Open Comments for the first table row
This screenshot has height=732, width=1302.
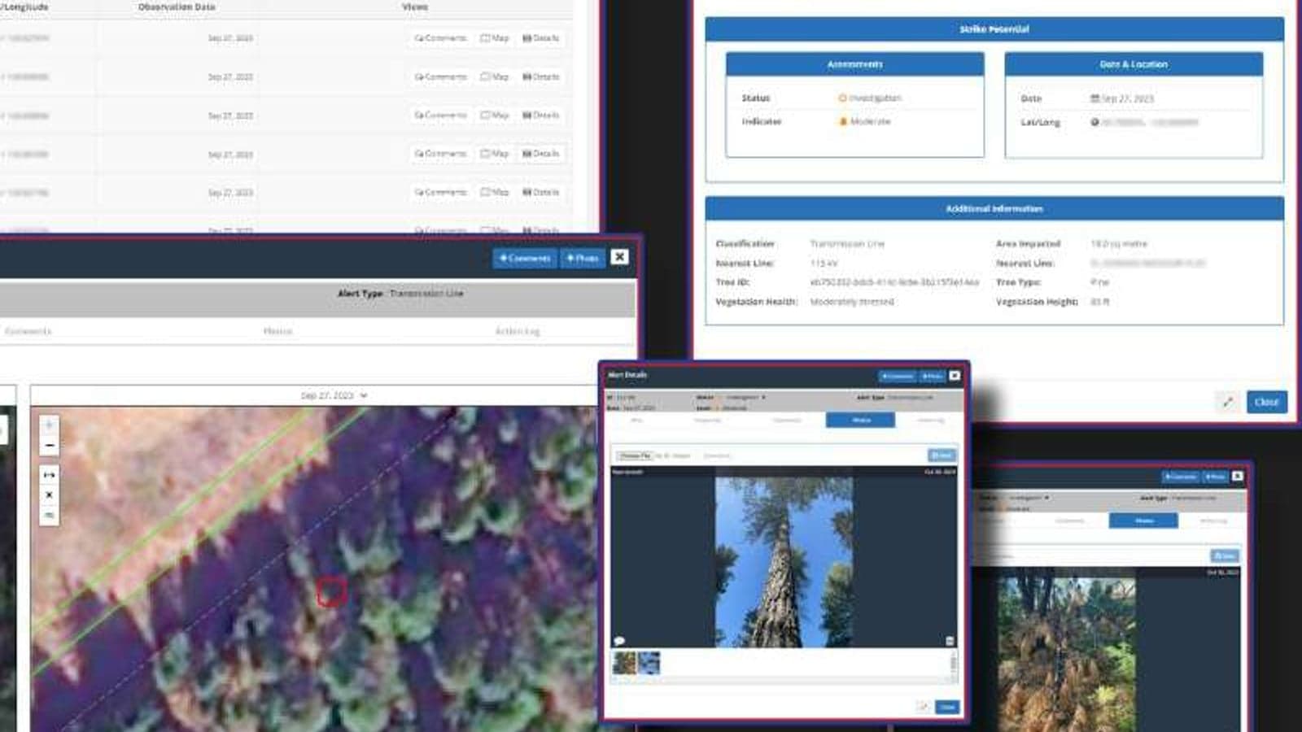[x=440, y=38]
